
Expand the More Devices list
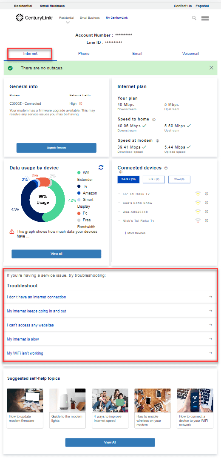click(x=135, y=233)
